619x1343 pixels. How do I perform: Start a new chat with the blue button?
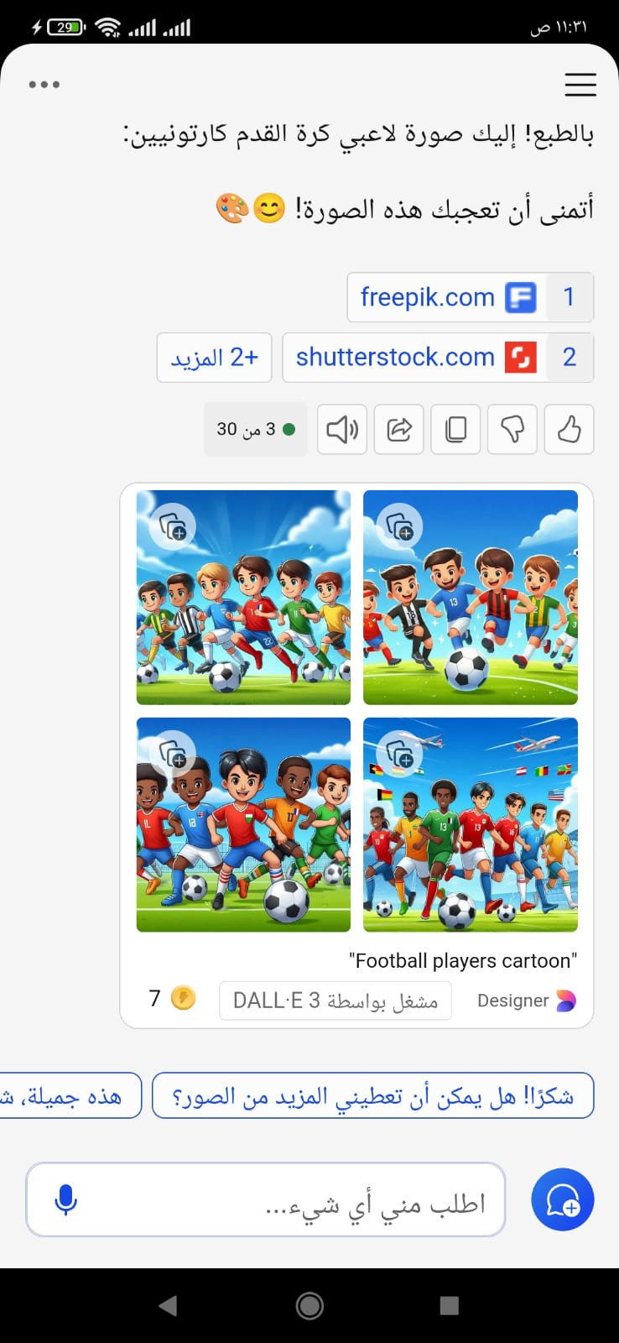point(563,1199)
